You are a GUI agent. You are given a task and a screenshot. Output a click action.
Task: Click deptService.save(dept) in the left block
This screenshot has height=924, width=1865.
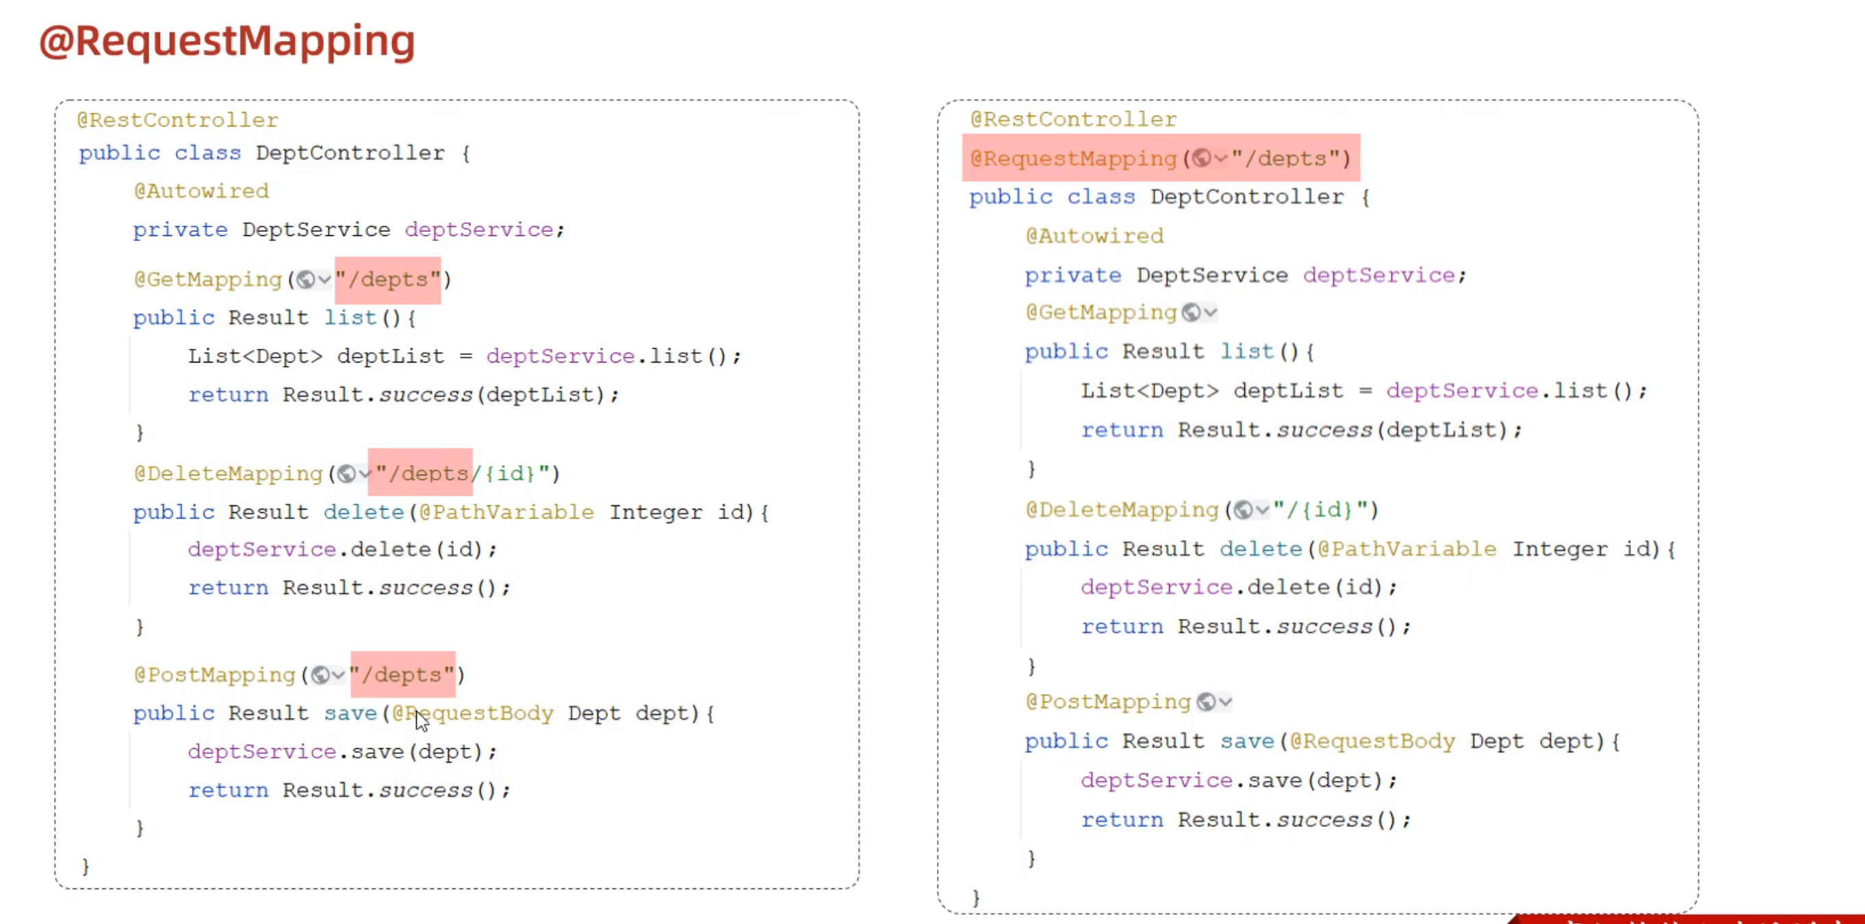coord(338,752)
